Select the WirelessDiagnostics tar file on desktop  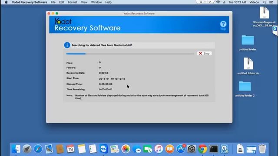264,16
